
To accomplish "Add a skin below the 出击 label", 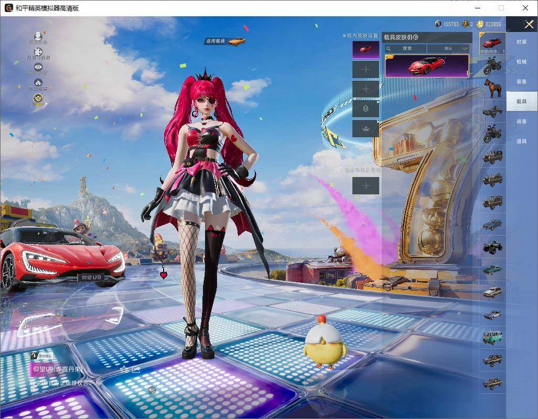I will click(366, 186).
